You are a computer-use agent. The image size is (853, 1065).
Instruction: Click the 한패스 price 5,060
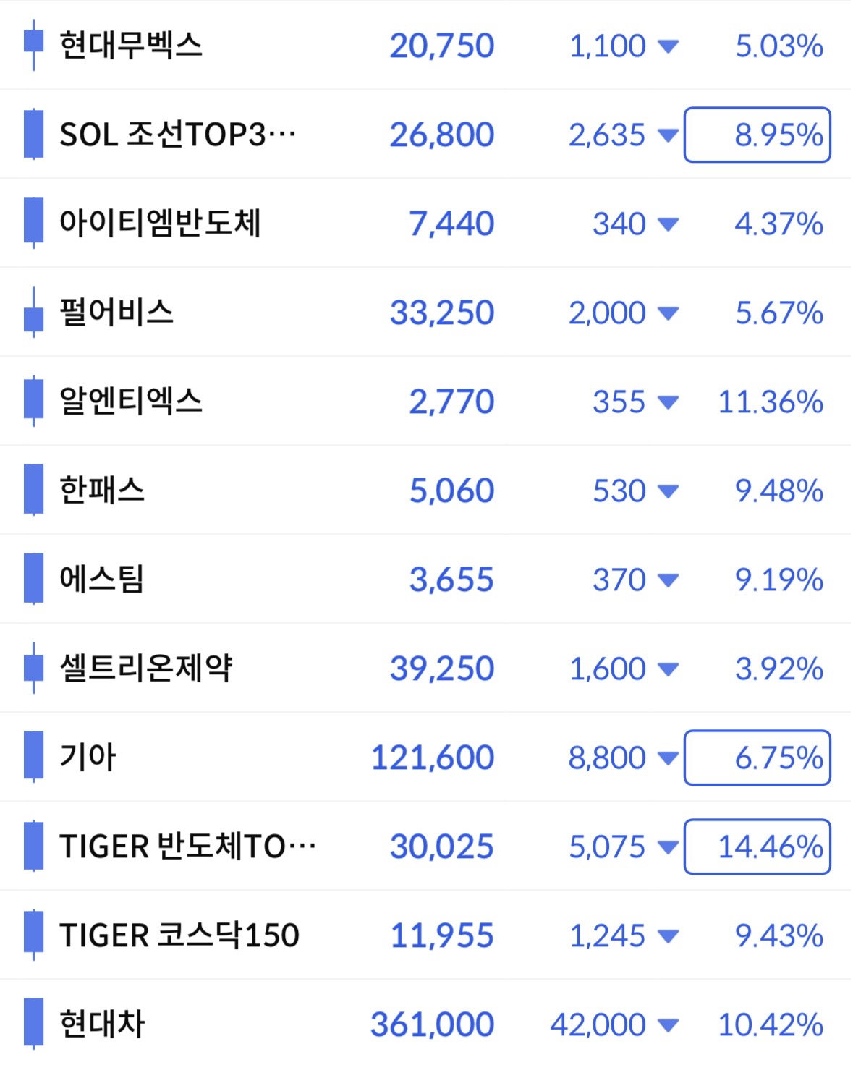tap(451, 491)
